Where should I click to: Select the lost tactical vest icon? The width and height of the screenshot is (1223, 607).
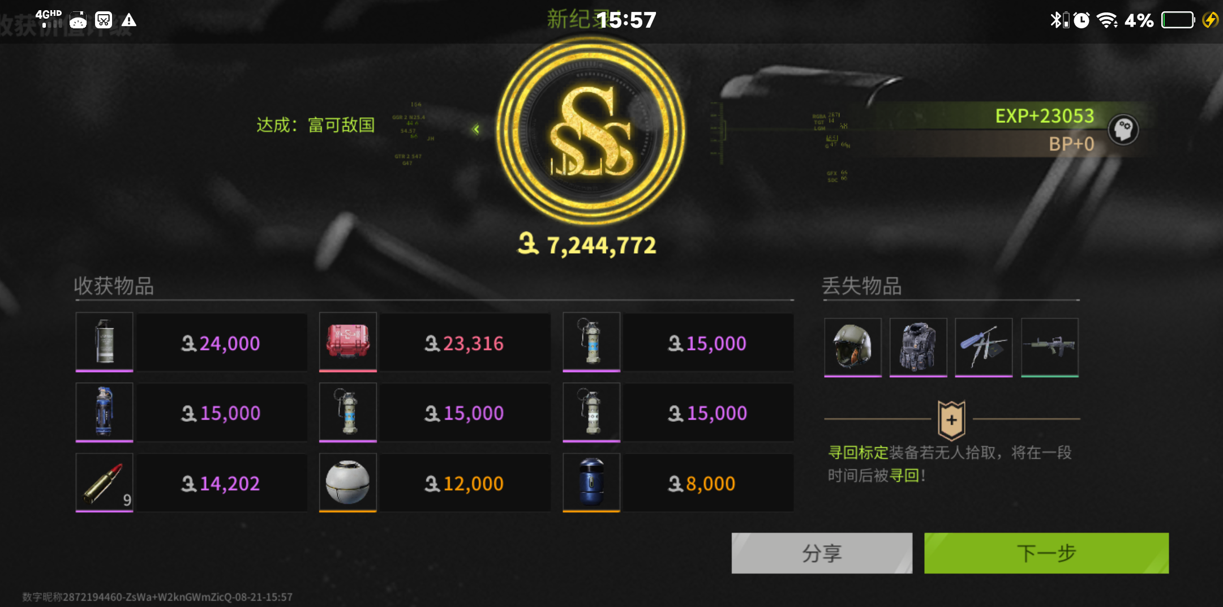click(x=919, y=347)
